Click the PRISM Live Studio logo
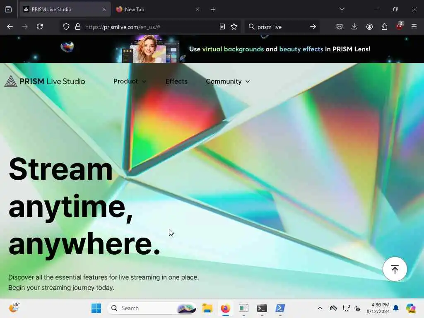Viewport: 424px width, 318px height. [x=45, y=81]
